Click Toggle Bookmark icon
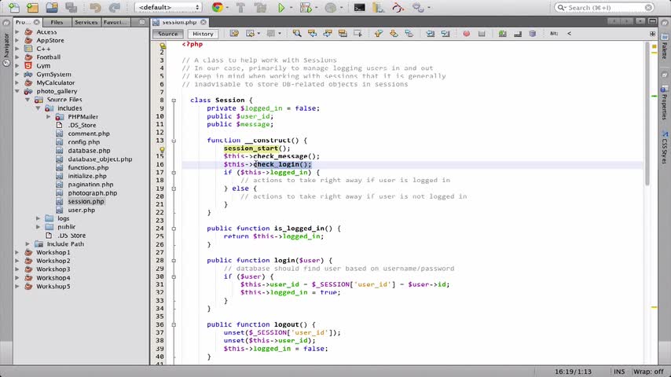Image resolution: width=671 pixels, height=377 pixels. click(x=409, y=33)
